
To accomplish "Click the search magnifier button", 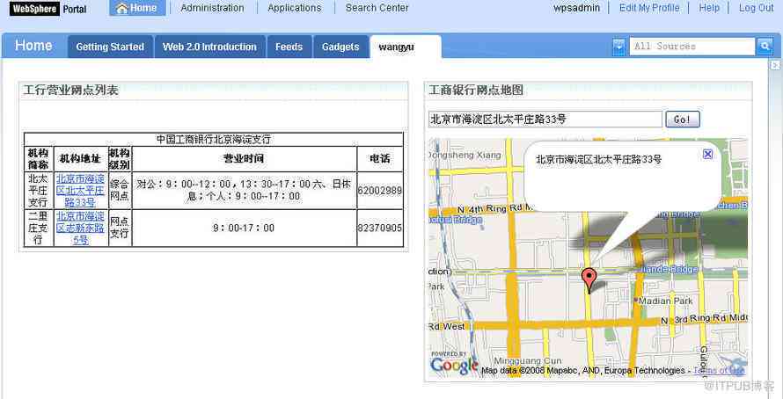I will pos(765,47).
